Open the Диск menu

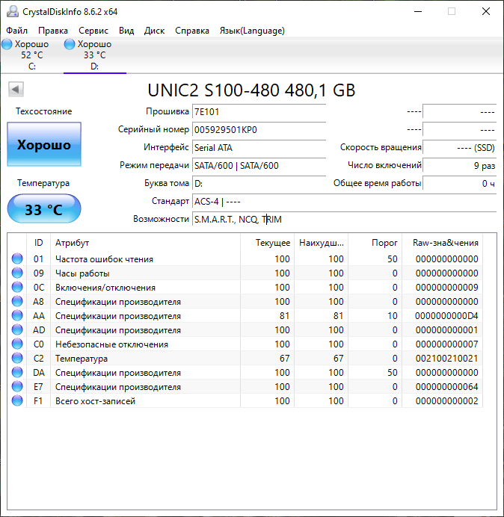[x=154, y=31]
